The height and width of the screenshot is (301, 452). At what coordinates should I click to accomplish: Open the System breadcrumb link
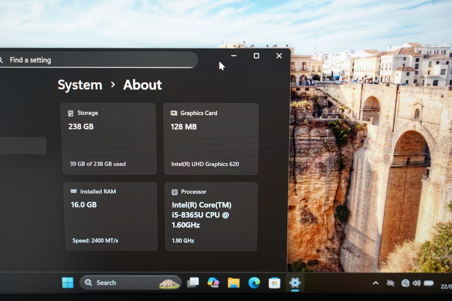pos(80,85)
